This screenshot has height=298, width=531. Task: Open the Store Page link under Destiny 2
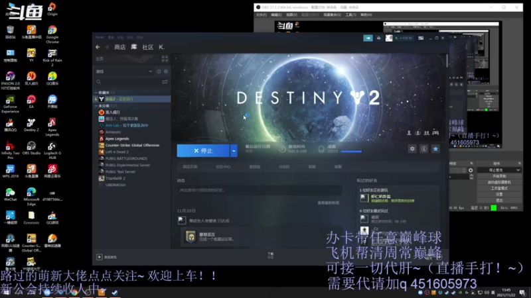190,167
